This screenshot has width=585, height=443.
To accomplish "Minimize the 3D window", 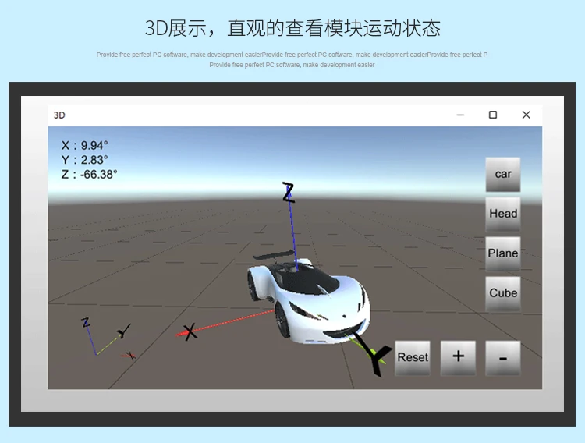I will coord(460,115).
